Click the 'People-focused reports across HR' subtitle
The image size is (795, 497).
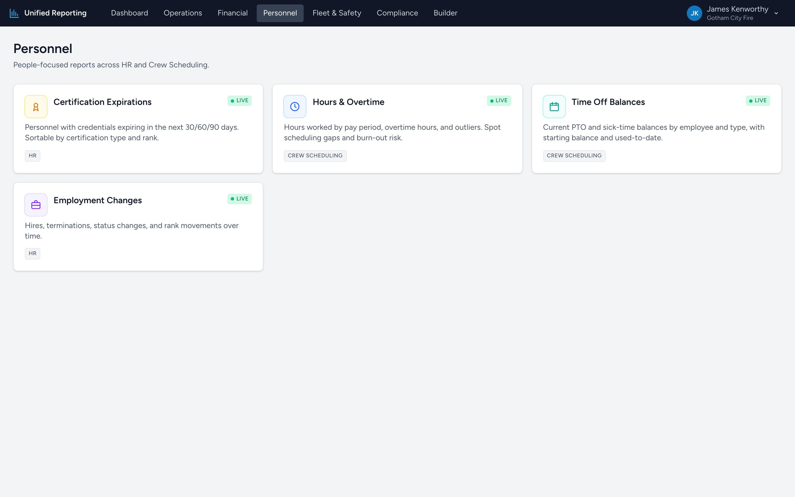pyautogui.click(x=111, y=65)
